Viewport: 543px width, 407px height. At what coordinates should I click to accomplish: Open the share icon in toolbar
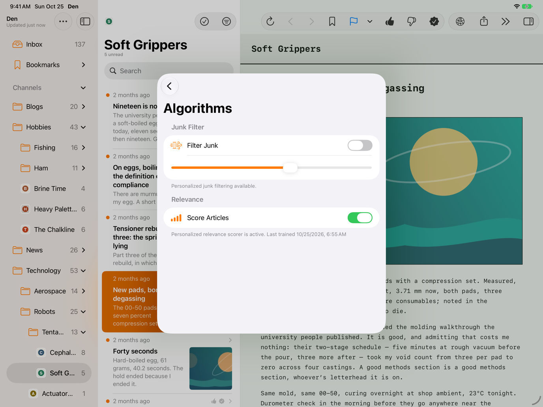pos(484,21)
